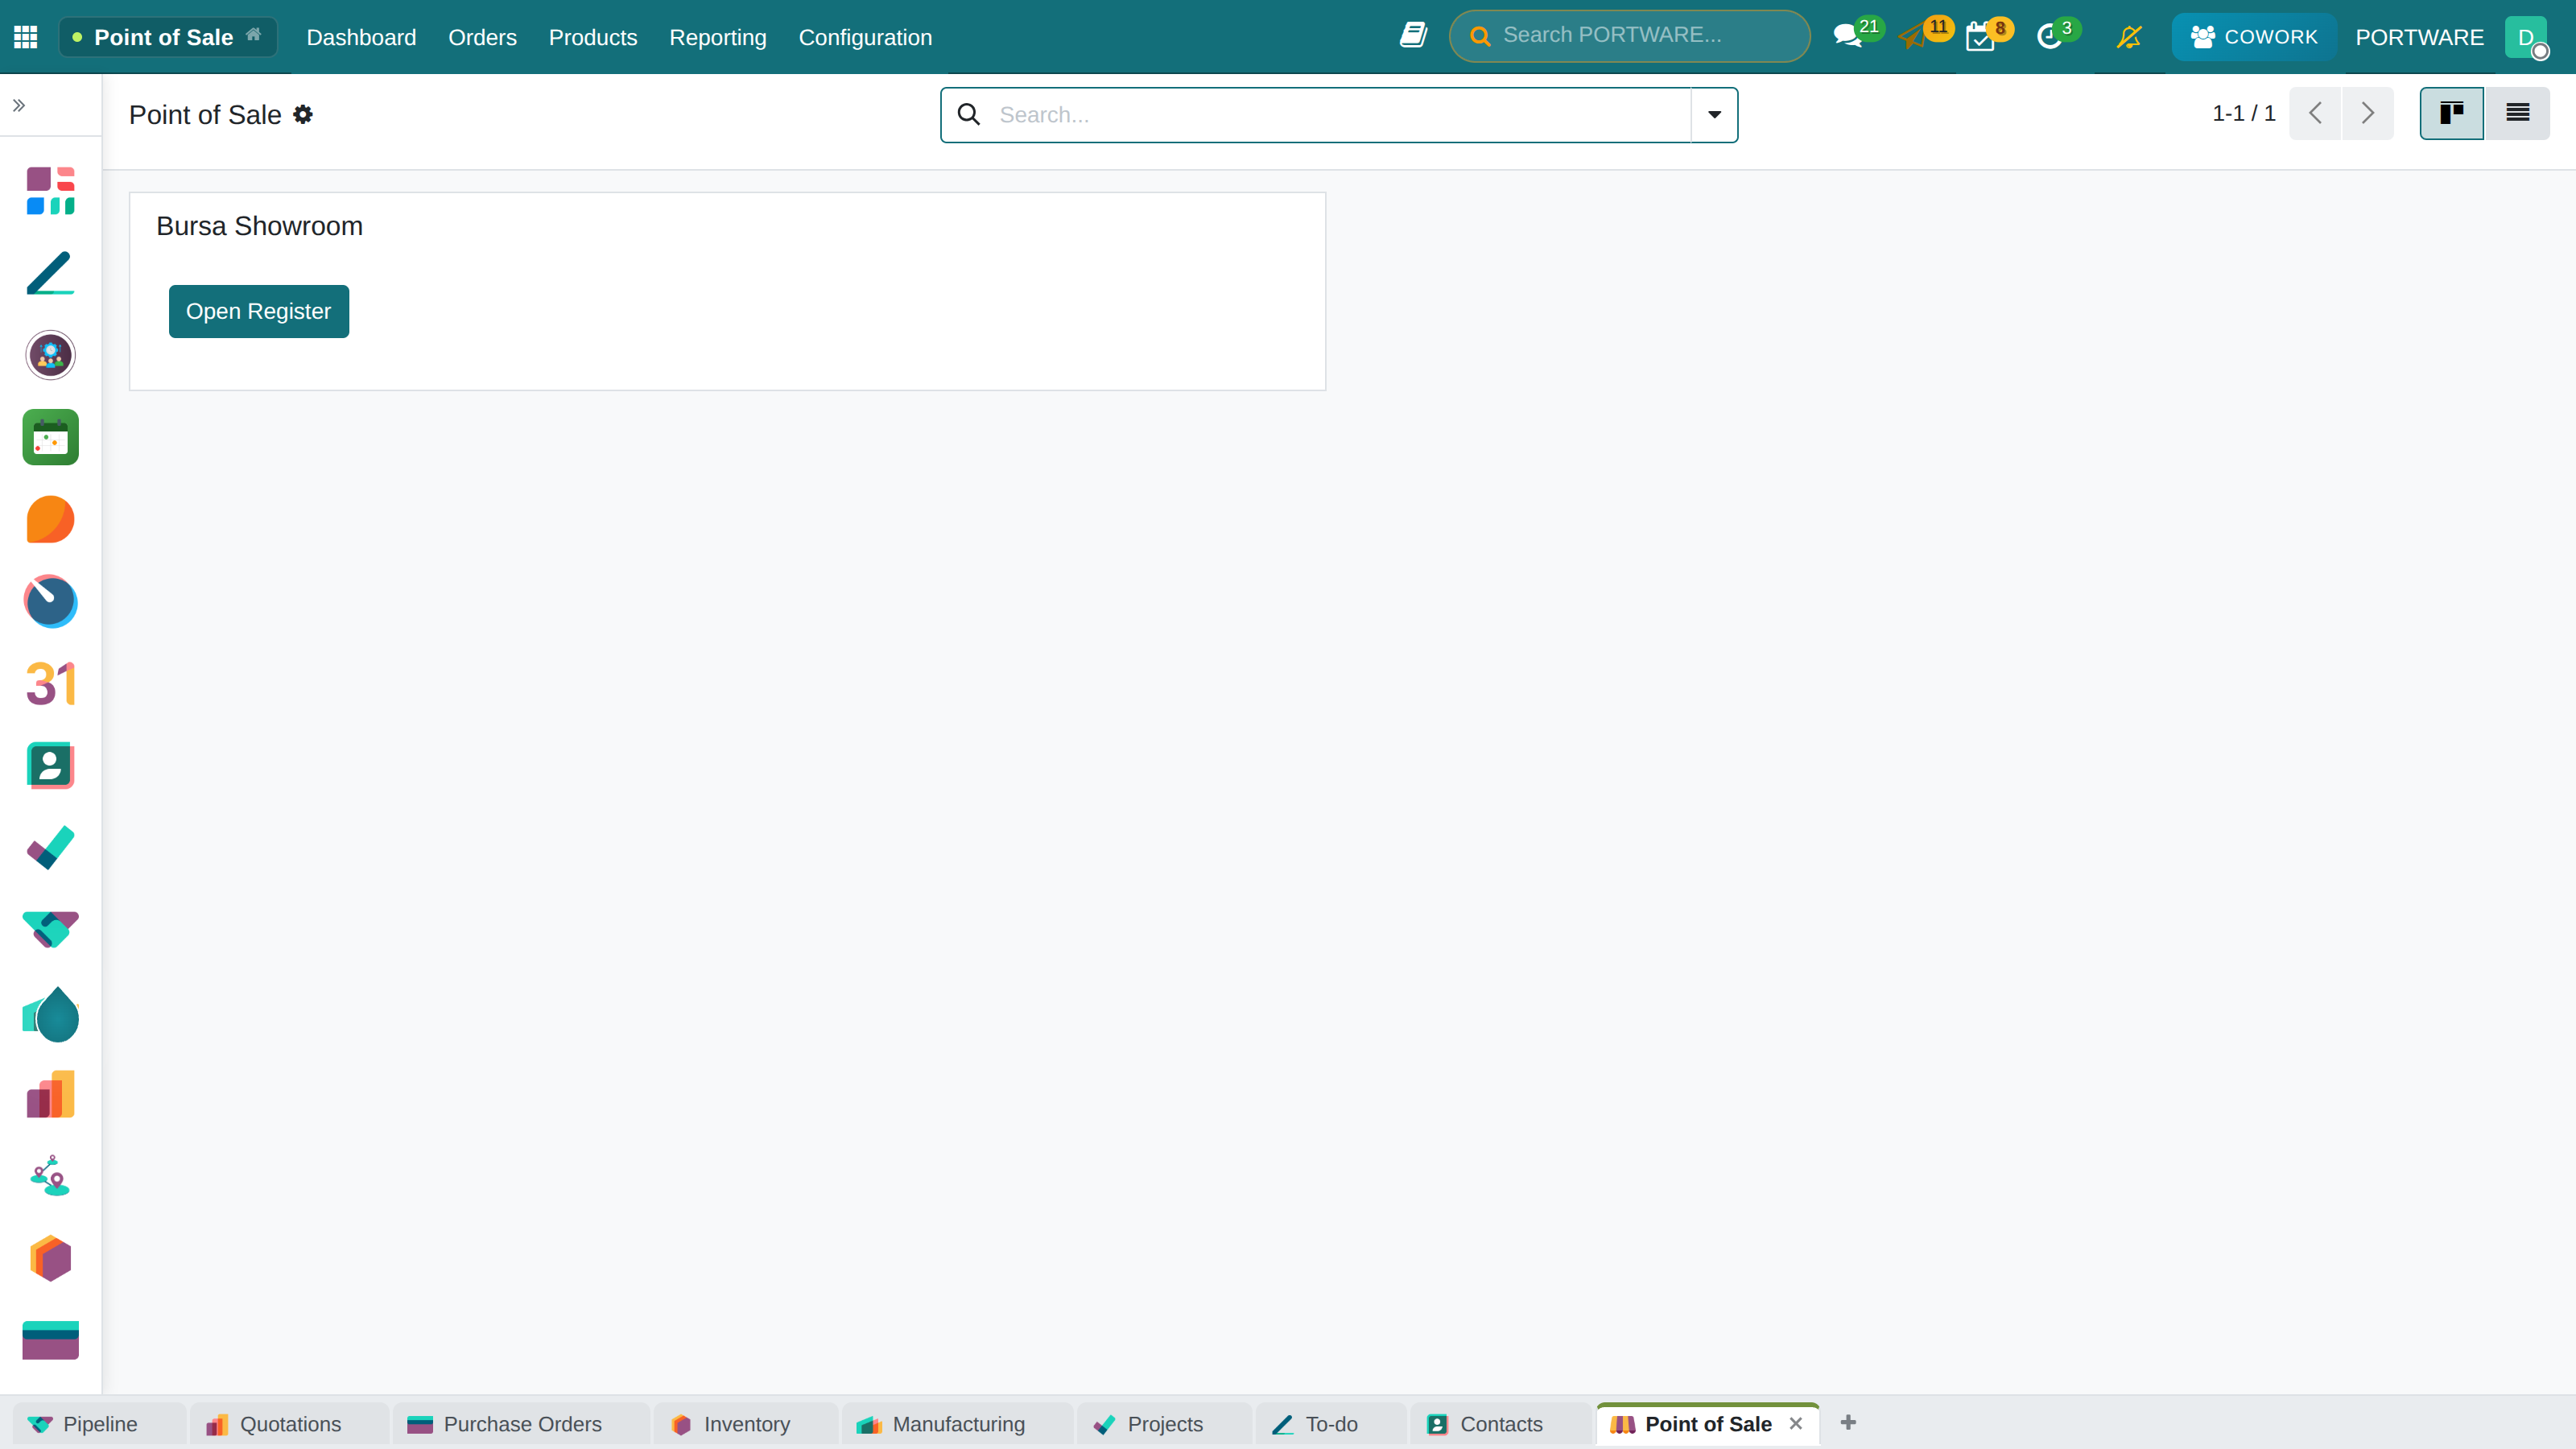
Task: Toggle the COWORK button
Action: tap(2254, 37)
